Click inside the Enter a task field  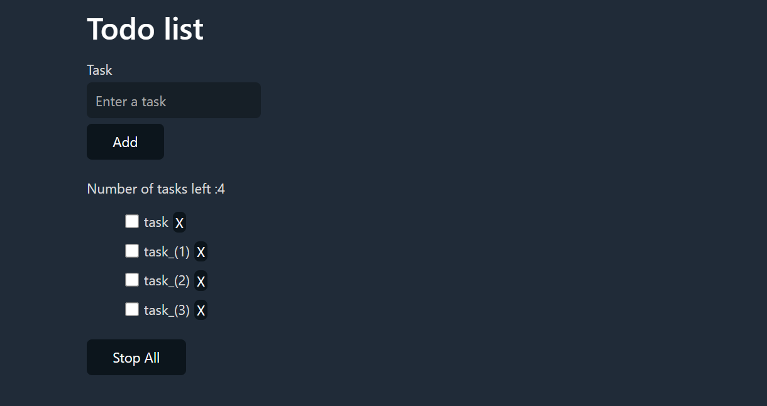tap(174, 100)
